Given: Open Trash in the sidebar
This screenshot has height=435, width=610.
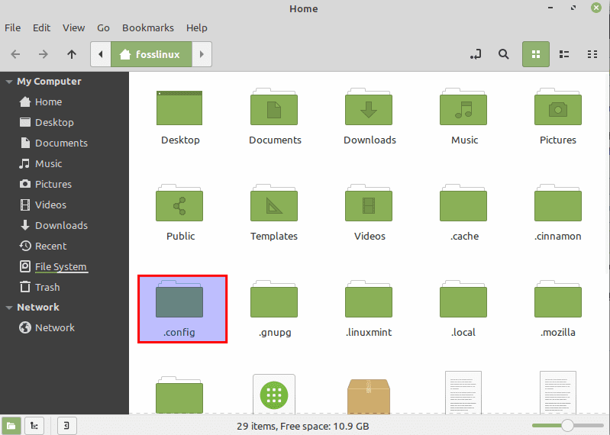Looking at the screenshot, I should 47,287.
